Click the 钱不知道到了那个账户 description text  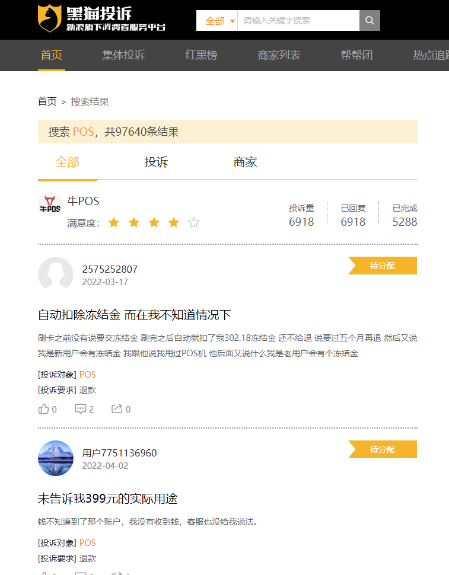pyautogui.click(x=148, y=522)
